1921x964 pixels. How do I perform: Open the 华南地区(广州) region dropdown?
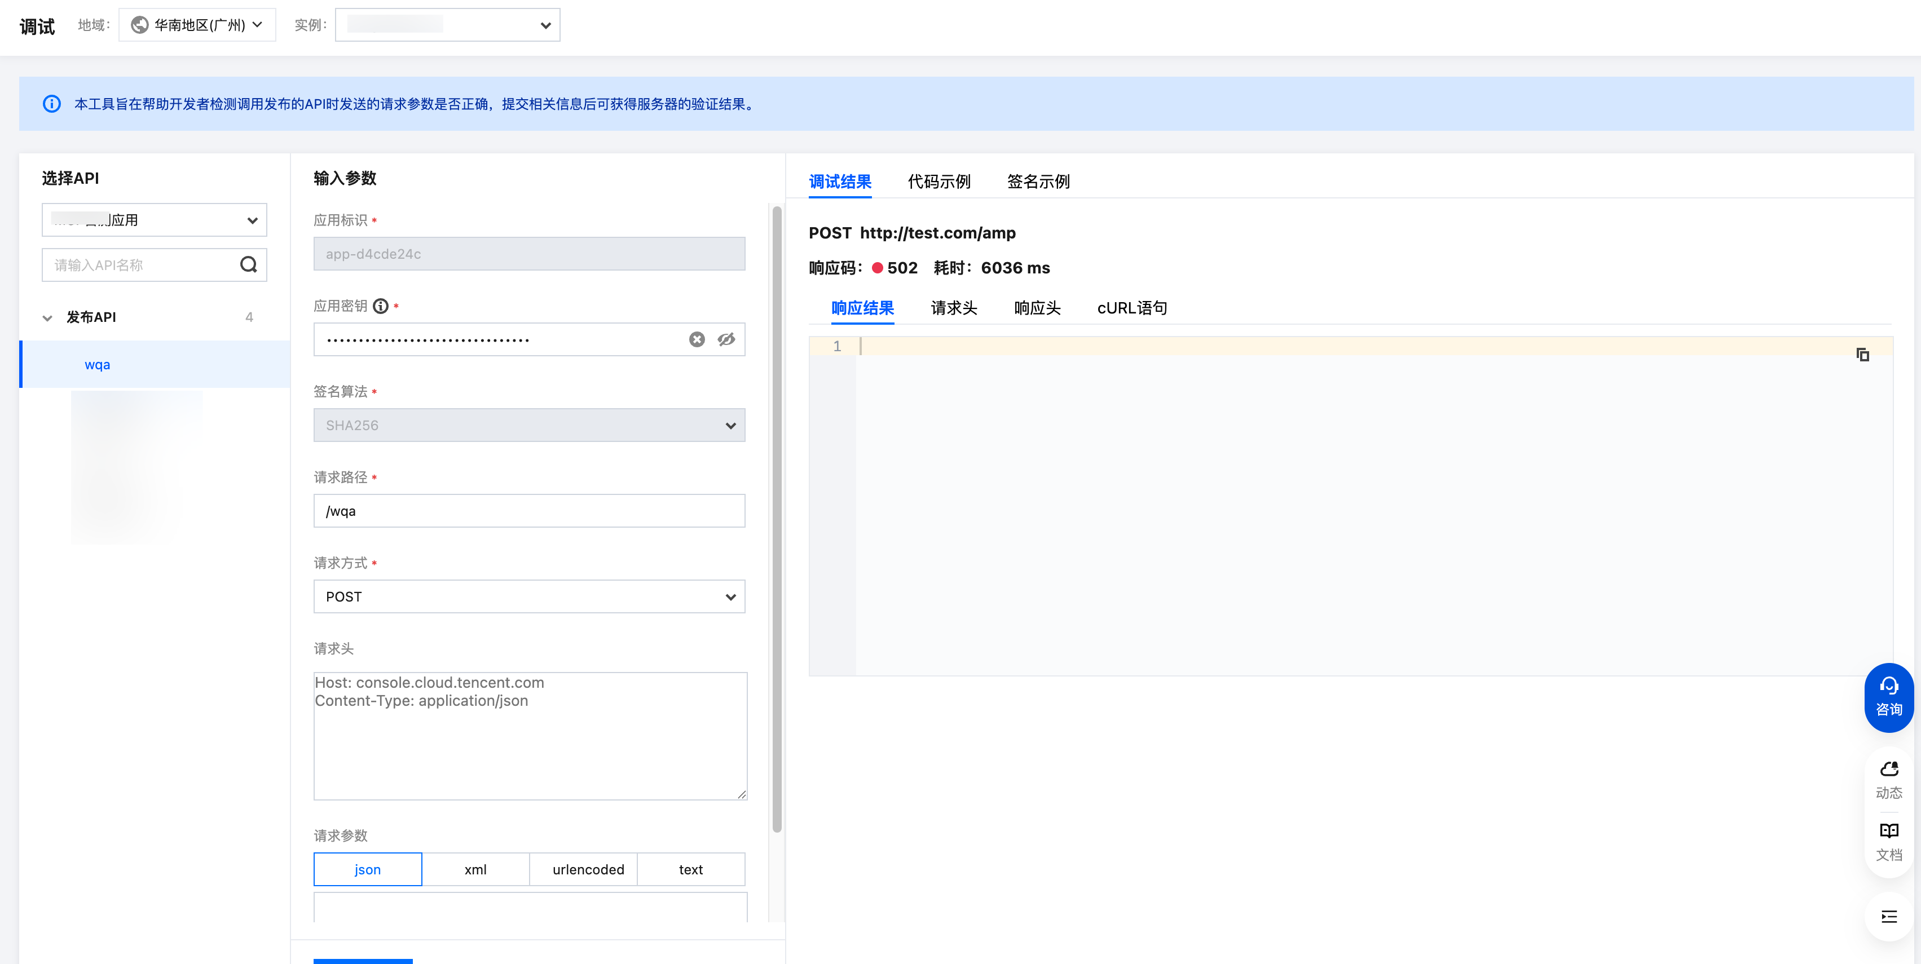(197, 25)
